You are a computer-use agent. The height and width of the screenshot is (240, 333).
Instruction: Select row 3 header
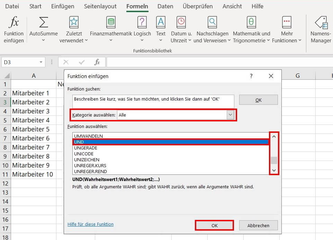pyautogui.click(x=5, y=102)
